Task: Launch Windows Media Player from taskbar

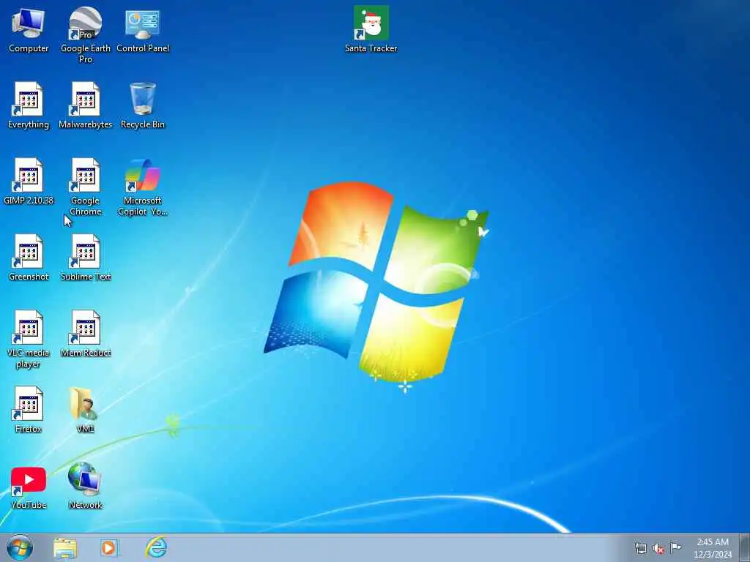Action: pyautogui.click(x=109, y=548)
